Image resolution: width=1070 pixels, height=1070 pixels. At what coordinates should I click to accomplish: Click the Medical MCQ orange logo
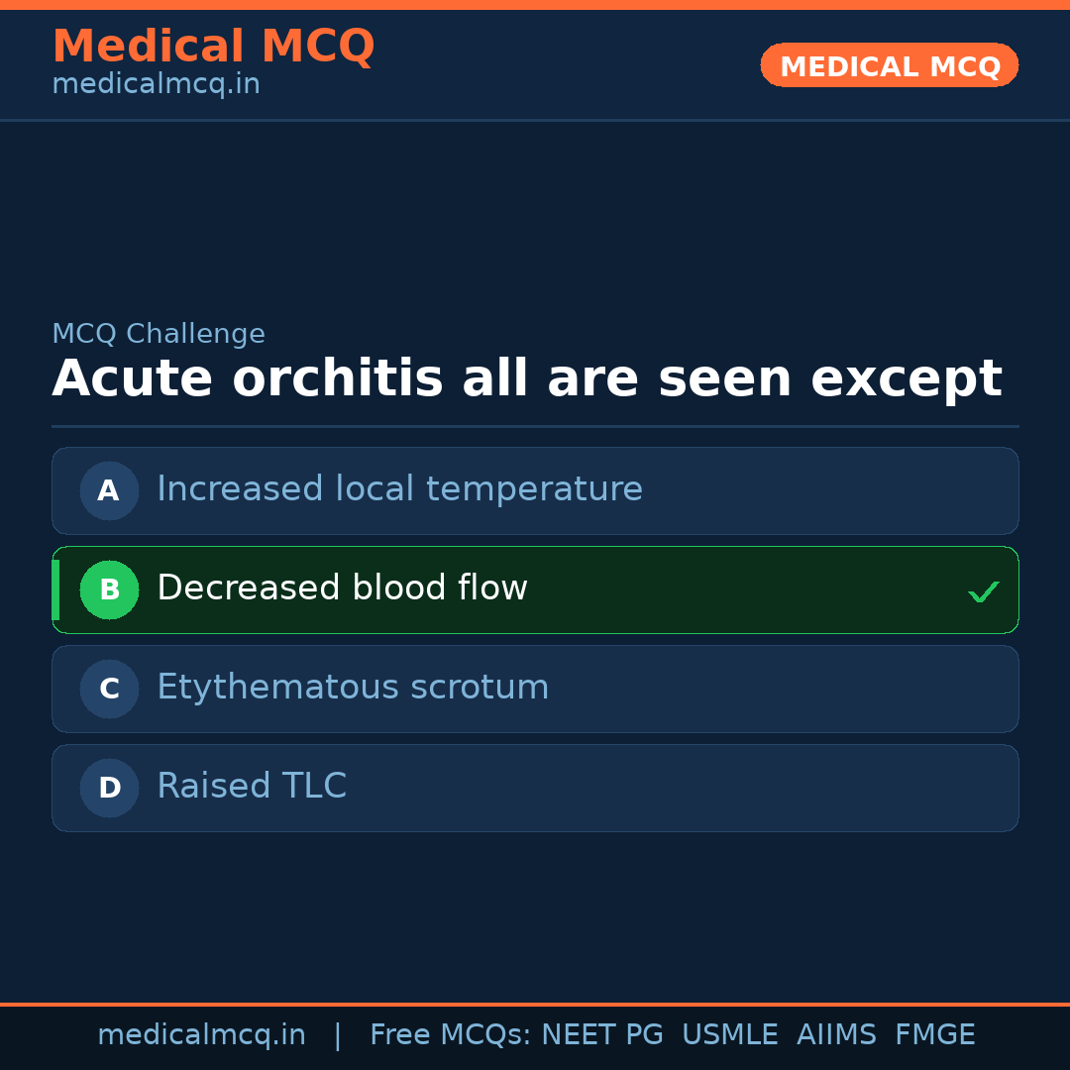[213, 46]
